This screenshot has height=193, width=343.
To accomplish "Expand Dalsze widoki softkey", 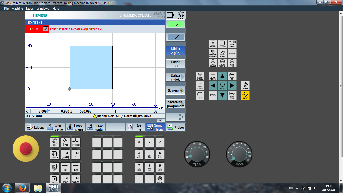I will tap(176, 77).
